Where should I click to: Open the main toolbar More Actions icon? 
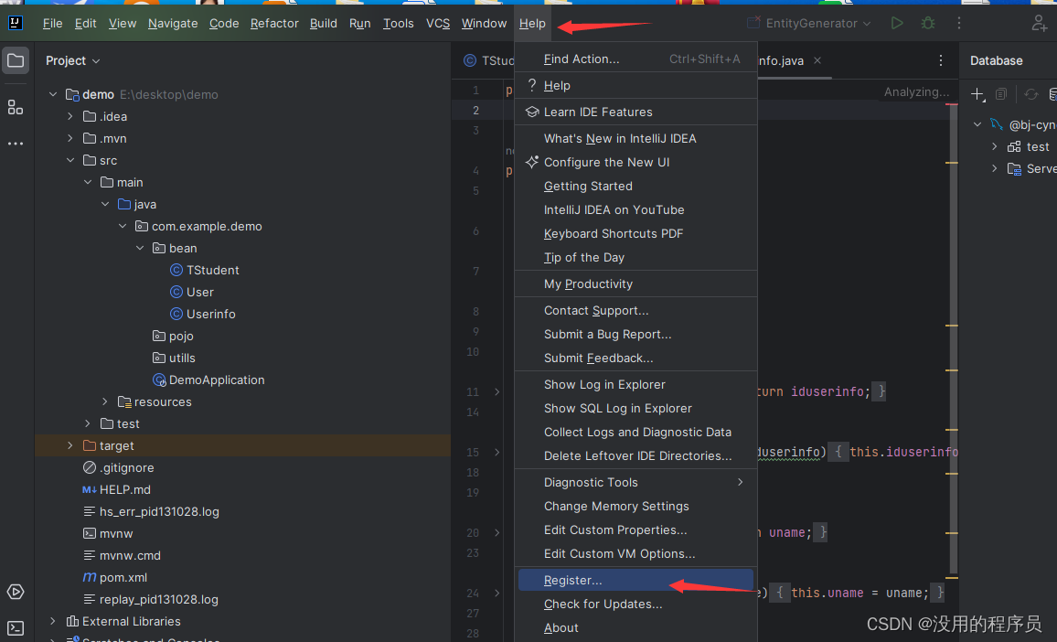click(x=958, y=23)
